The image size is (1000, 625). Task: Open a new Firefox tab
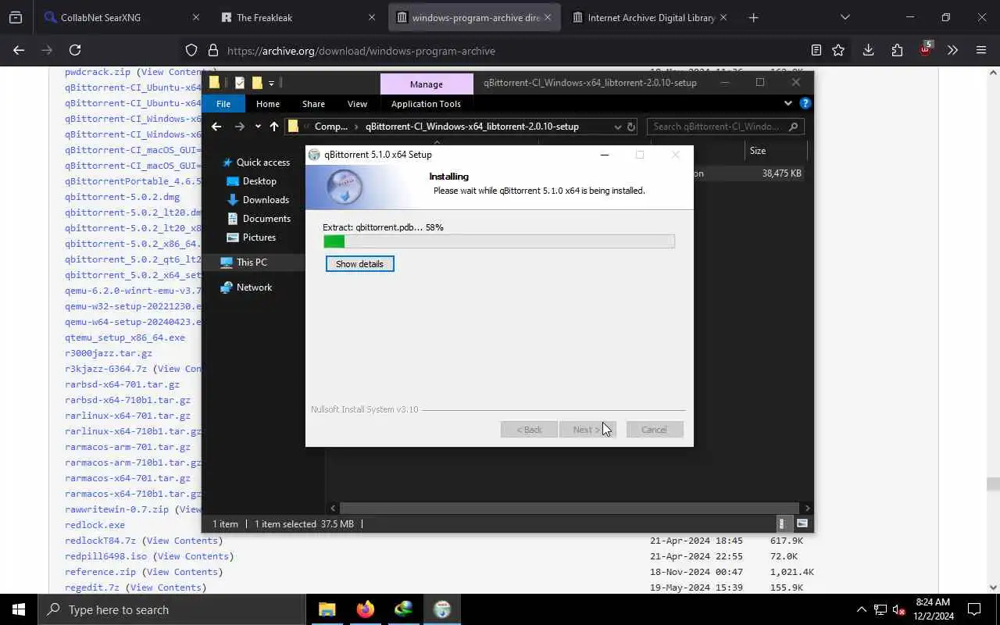click(x=753, y=17)
